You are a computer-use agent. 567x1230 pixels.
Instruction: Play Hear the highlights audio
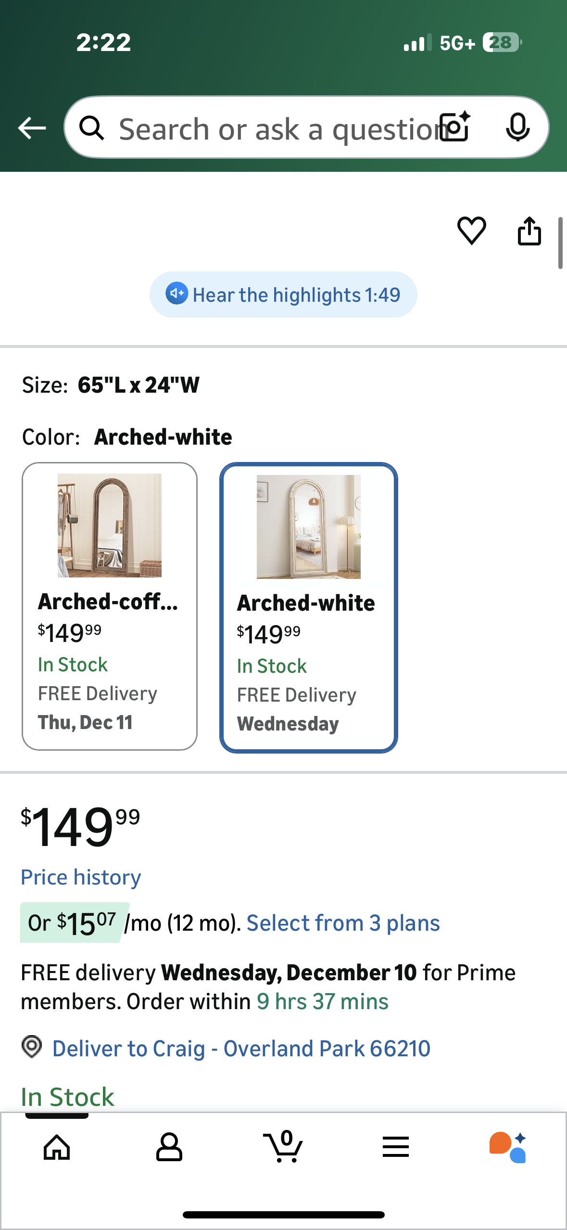(x=283, y=294)
